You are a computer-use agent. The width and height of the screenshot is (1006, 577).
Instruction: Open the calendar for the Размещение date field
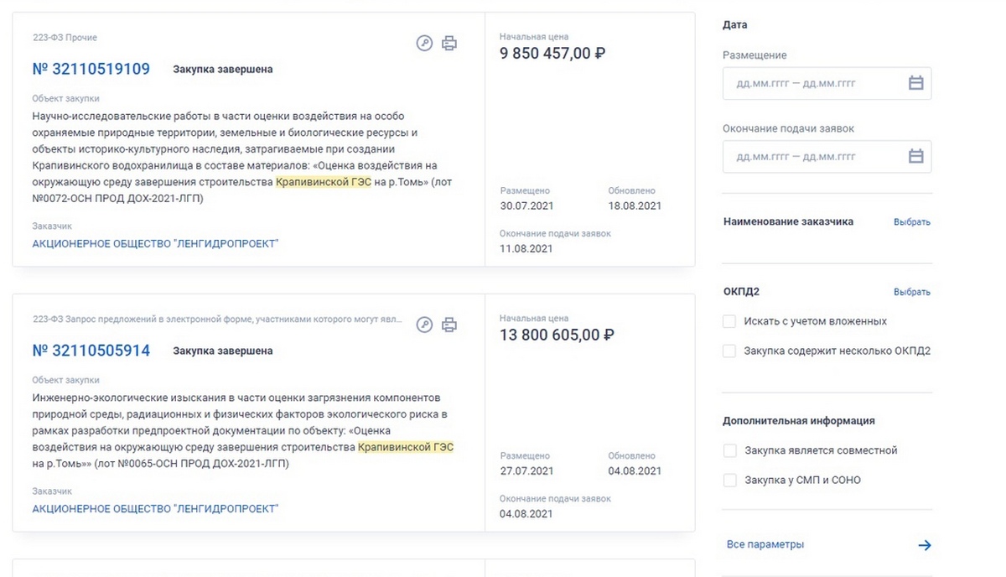click(915, 84)
